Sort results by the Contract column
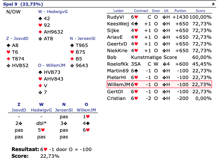The image size is (218, 160). pos(141,11)
